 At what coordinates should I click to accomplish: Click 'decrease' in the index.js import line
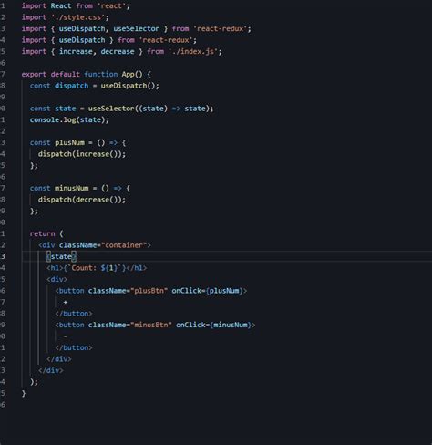(x=118, y=51)
